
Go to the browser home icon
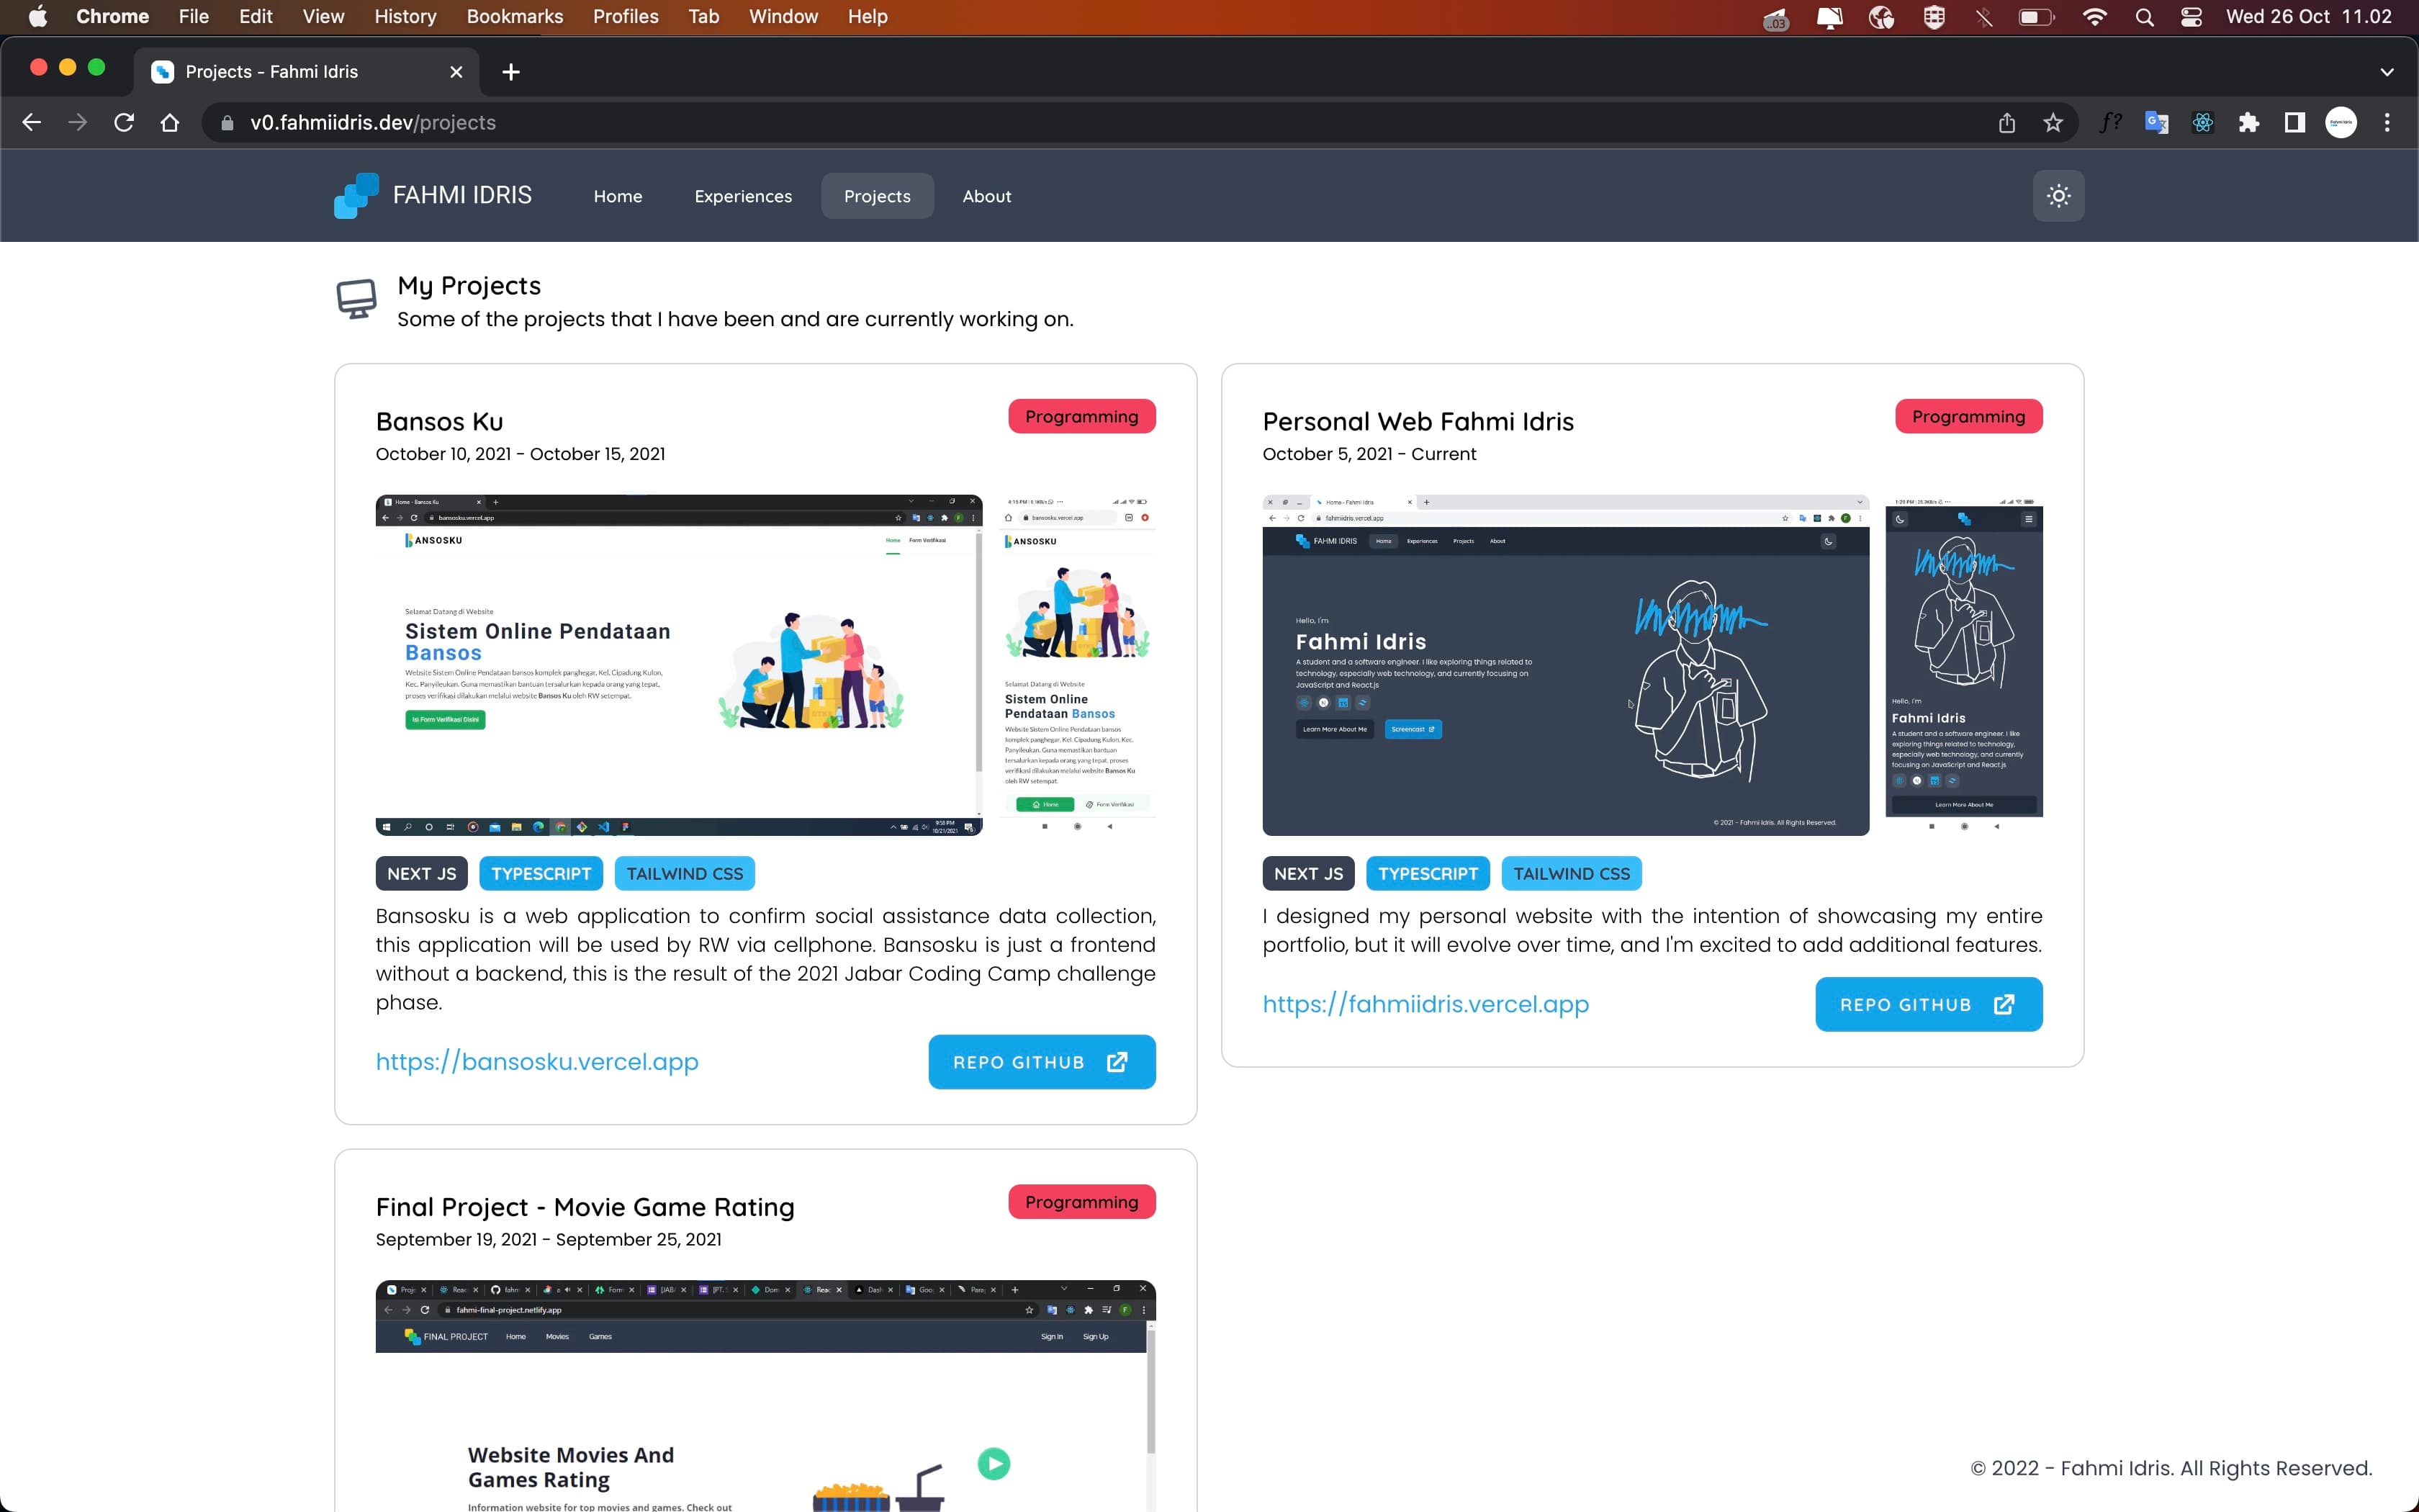pyautogui.click(x=170, y=123)
